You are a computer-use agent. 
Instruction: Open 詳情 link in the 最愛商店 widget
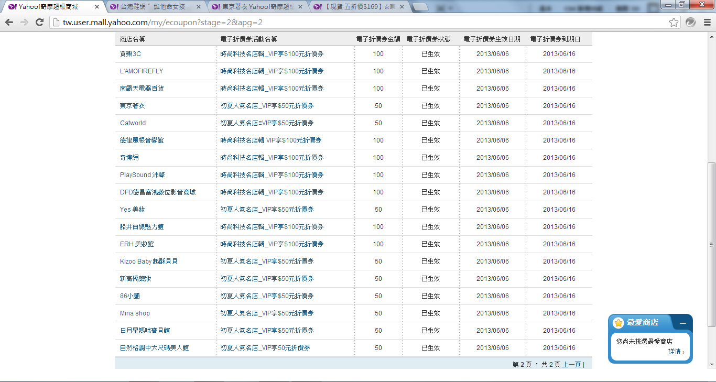click(676, 352)
